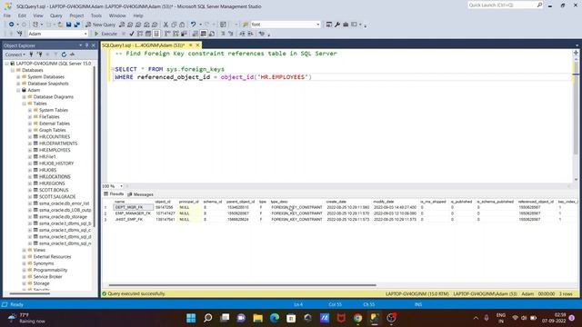Click Activity Monitor icon in Object Explorer toolbar
The width and height of the screenshot is (582, 327).
73,54
